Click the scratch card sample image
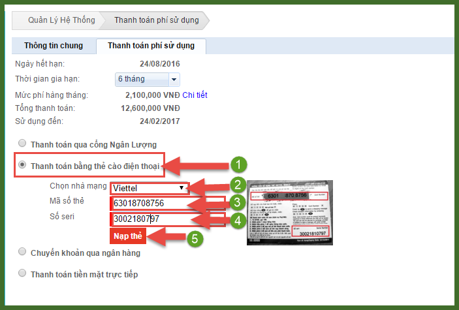This screenshot has height=310, width=459. [x=289, y=212]
